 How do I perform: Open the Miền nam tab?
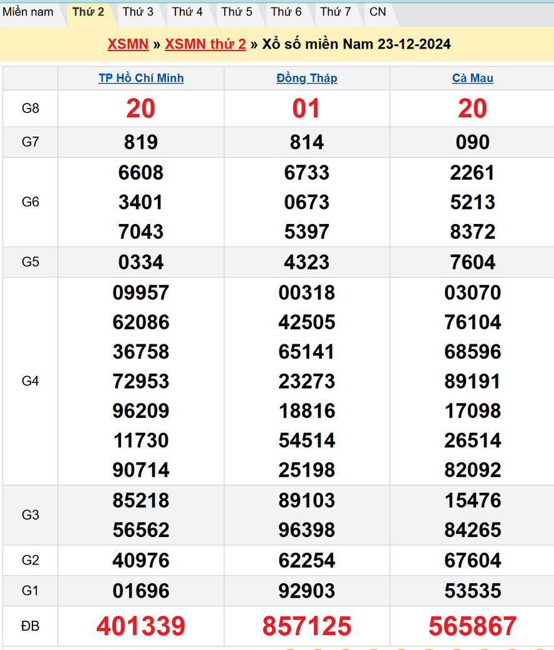(x=28, y=12)
